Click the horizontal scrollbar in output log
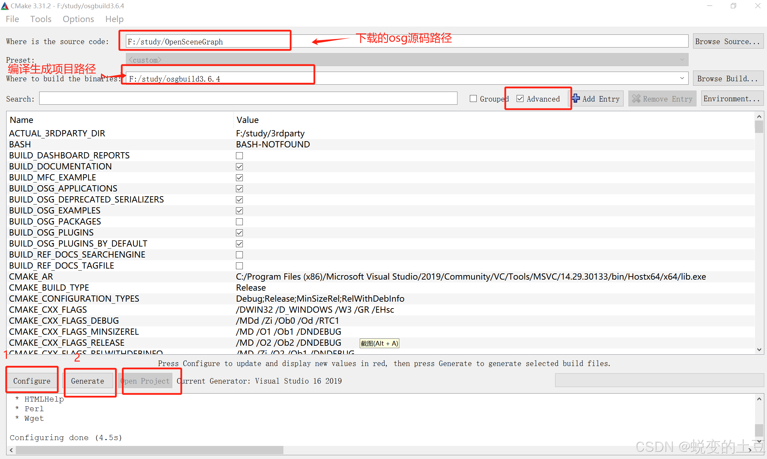The width and height of the screenshot is (767, 459). [149, 450]
